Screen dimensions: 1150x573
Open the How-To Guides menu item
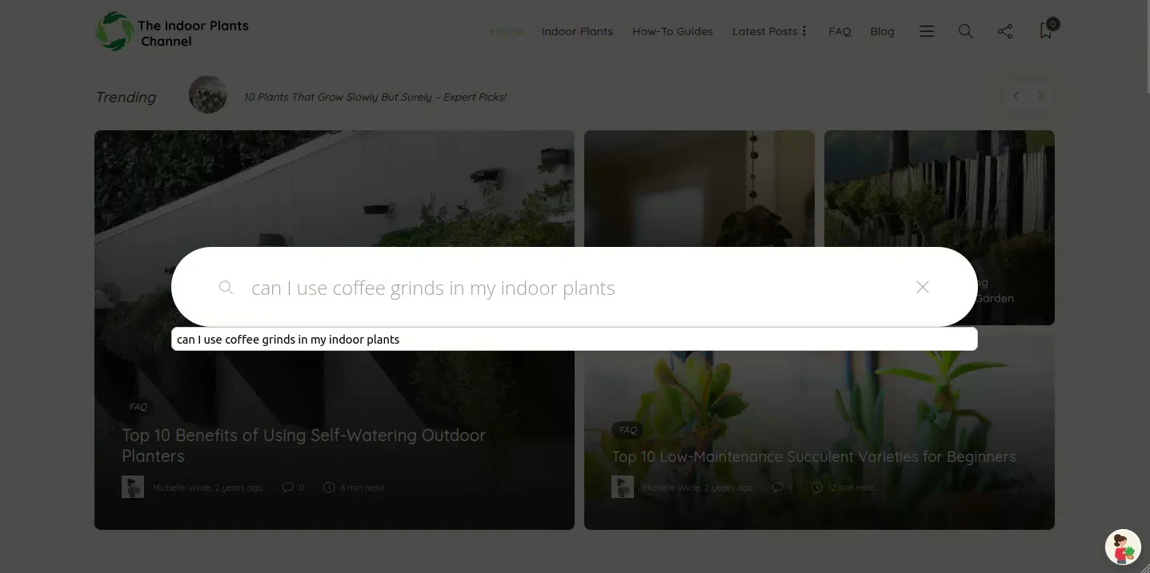coord(672,31)
